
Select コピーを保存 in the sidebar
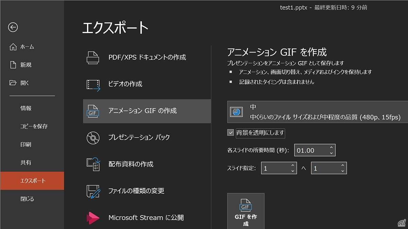pos(34,126)
